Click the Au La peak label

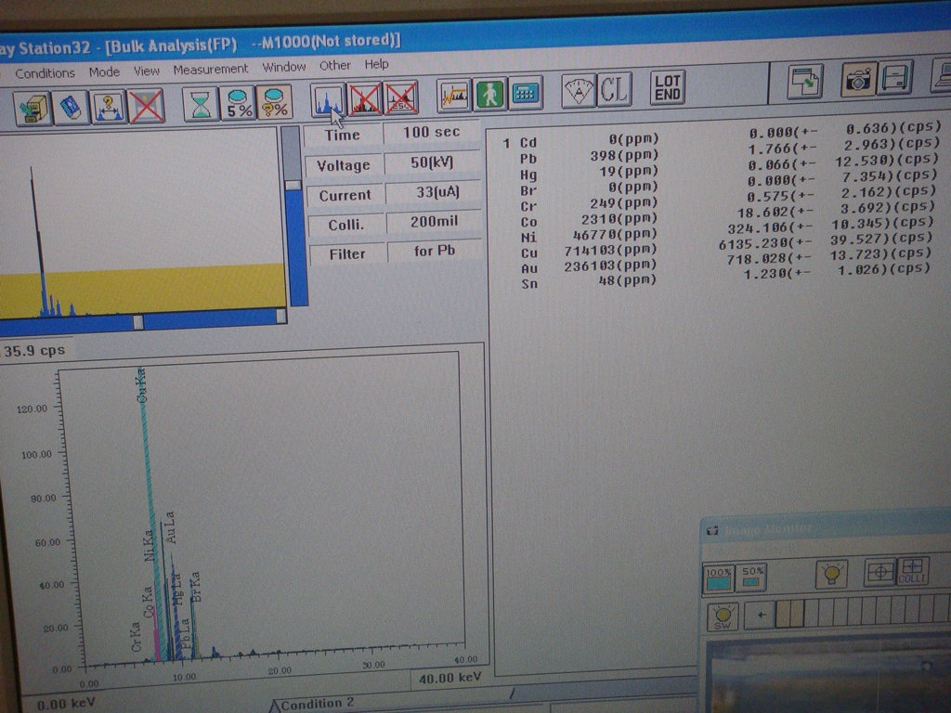tap(170, 527)
